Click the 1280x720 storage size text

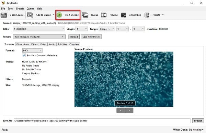41,85
